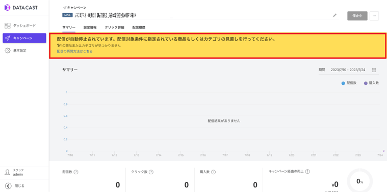Click the pencil edit campaign name icon
387x192 pixels.
coord(334,15)
